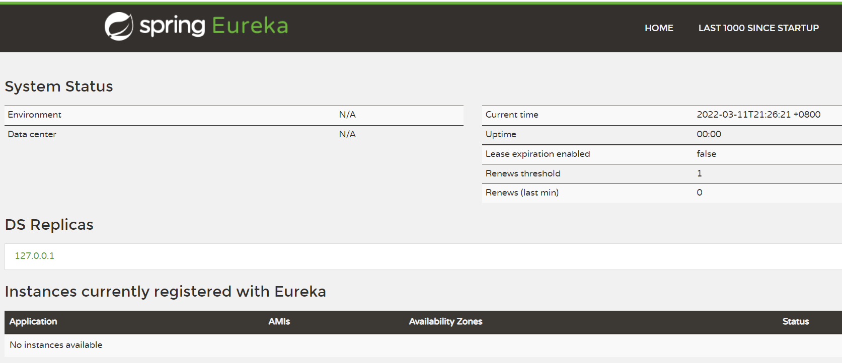
Task: Click the AMIs column header
Action: (x=279, y=322)
